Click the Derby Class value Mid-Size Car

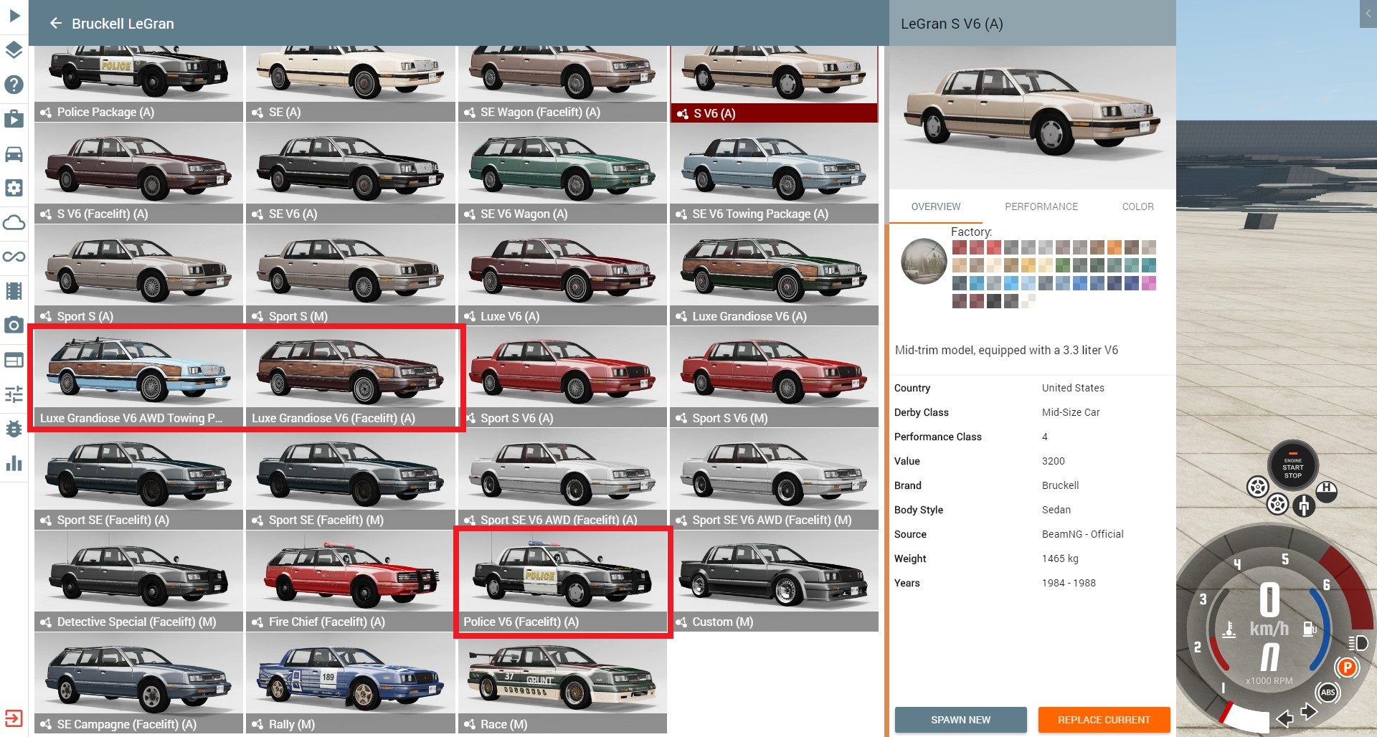pyautogui.click(x=1071, y=412)
